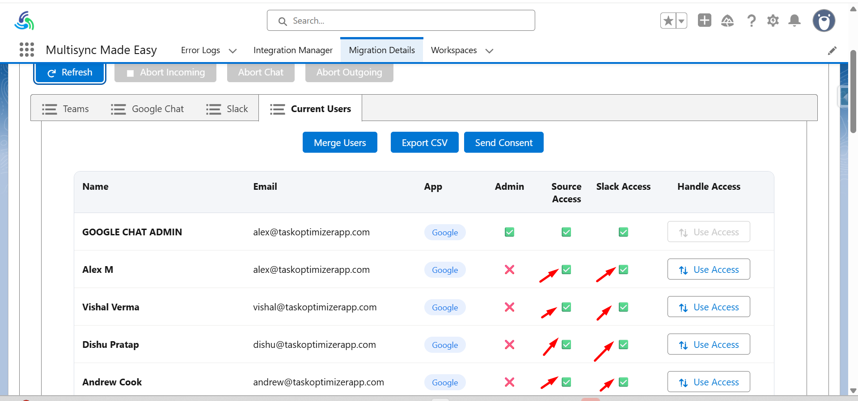Click the Abort Incoming button
Image resolution: width=858 pixels, height=401 pixels.
coord(165,72)
